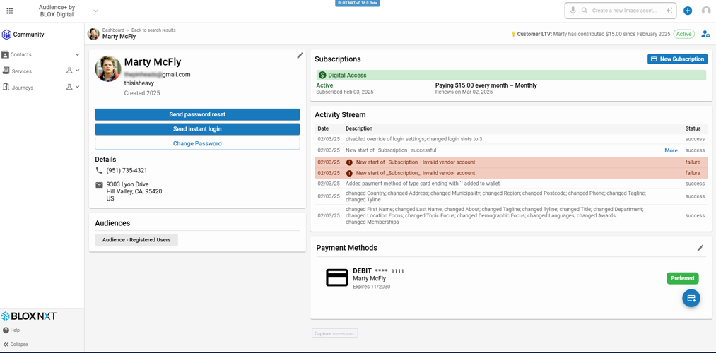The height and width of the screenshot is (353, 716).
Task: Click the phone number (951) 735-4321
Action: tap(127, 170)
